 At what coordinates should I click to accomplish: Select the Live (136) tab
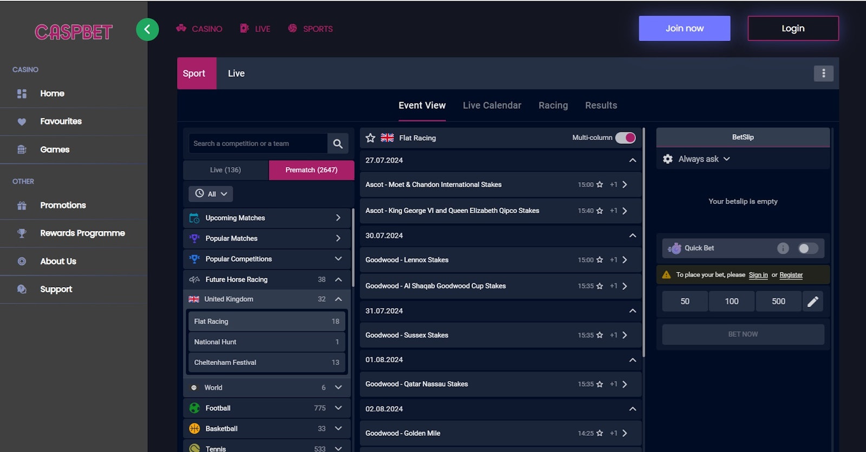tap(226, 170)
